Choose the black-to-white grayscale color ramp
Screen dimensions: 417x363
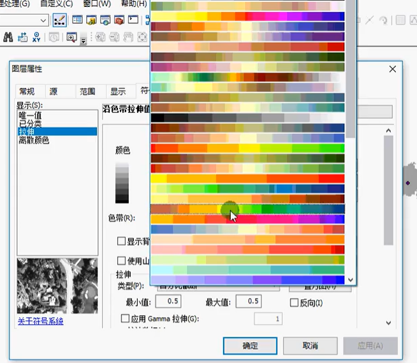[247, 117]
